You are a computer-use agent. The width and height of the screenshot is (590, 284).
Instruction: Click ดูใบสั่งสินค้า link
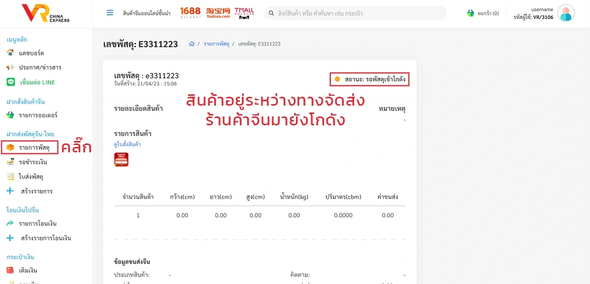click(x=127, y=144)
